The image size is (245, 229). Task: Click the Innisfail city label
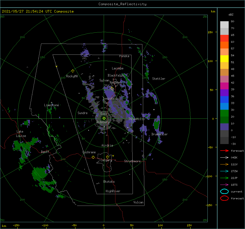(110, 99)
